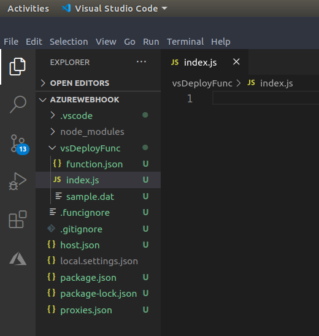Viewport: 319px width, 336px height.
Task: Open the Search view icon
Action: click(18, 104)
